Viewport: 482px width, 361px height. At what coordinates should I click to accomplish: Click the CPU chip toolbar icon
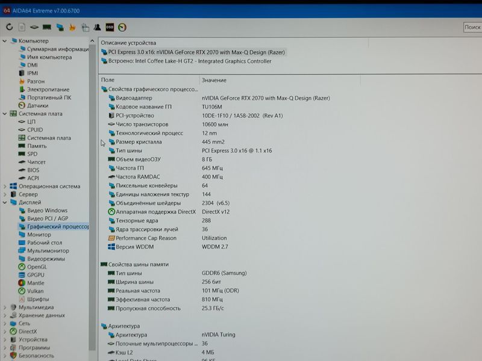[34, 27]
